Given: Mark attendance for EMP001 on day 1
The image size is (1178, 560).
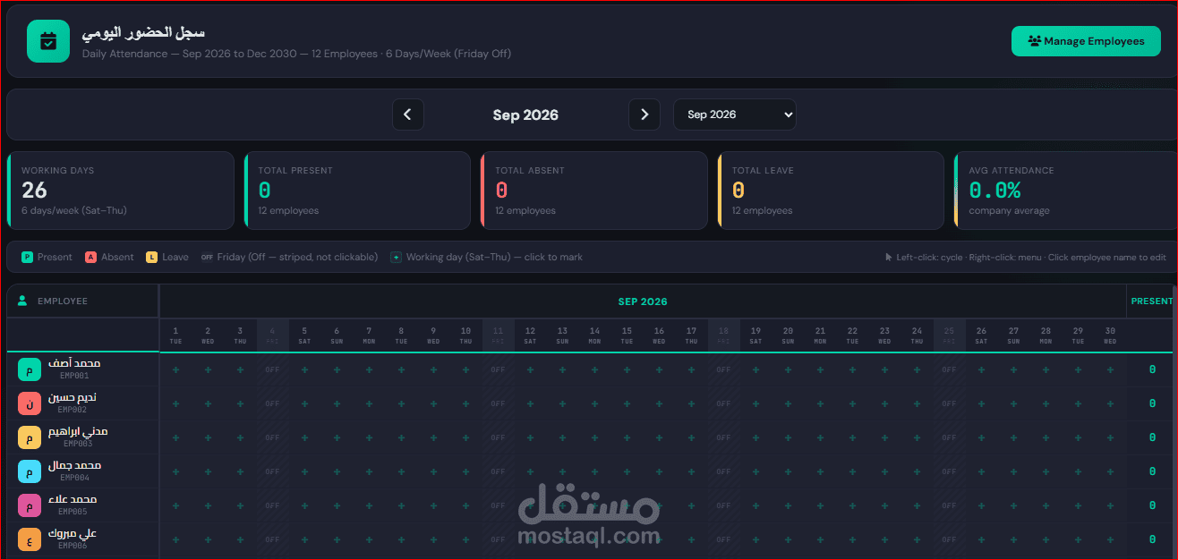Looking at the screenshot, I should [x=175, y=369].
